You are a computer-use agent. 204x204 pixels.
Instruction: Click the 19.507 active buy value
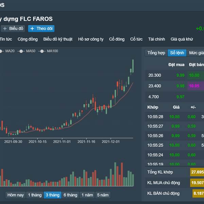(197, 183)
